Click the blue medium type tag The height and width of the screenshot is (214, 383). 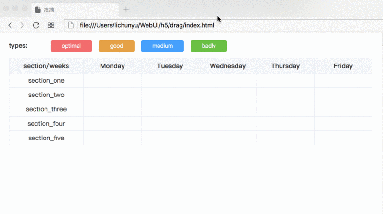(x=162, y=46)
